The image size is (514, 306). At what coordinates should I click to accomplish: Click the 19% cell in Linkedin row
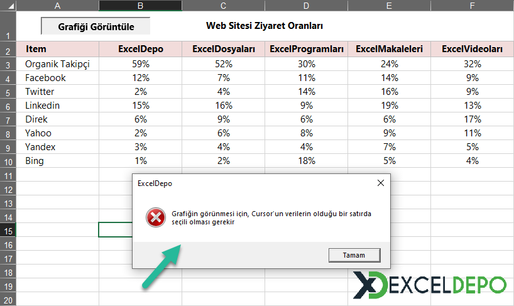[389, 106]
